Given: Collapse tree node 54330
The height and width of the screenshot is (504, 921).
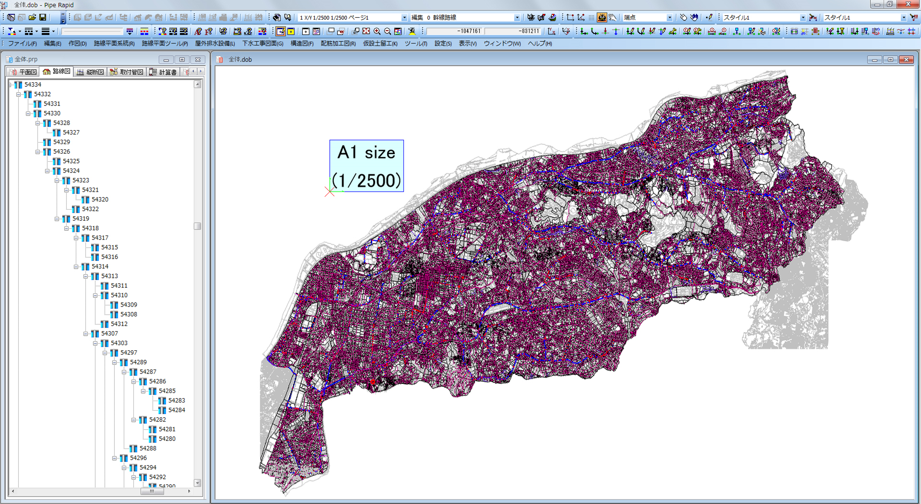Looking at the screenshot, I should click(x=28, y=114).
